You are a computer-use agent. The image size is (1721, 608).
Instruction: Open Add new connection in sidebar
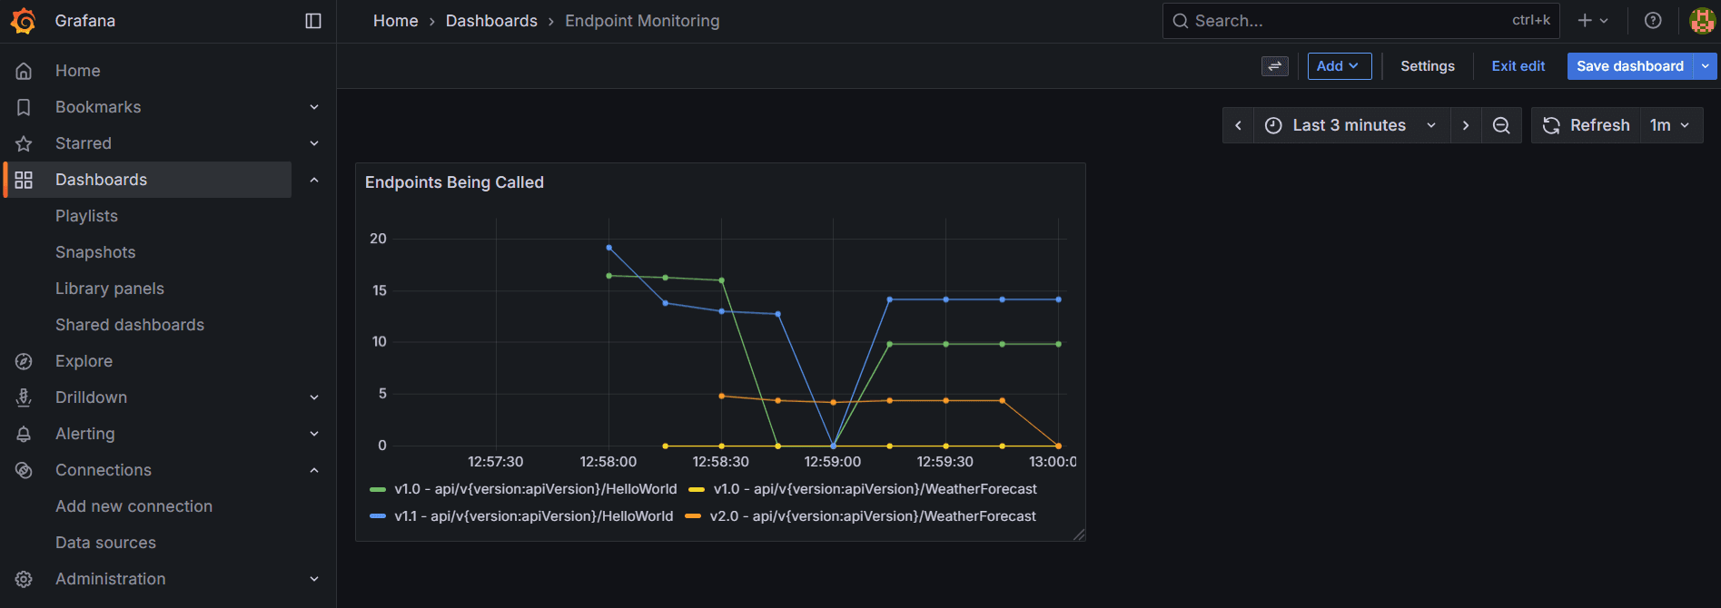[x=134, y=506]
